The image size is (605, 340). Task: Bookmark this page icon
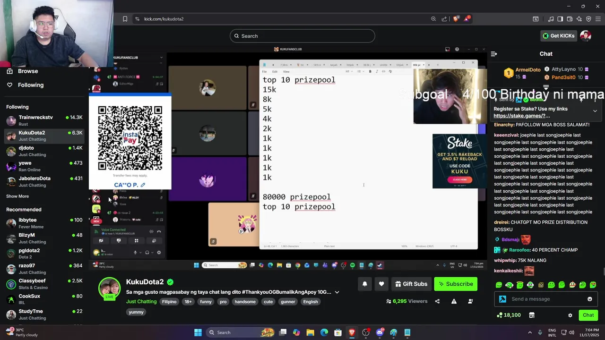(125, 19)
